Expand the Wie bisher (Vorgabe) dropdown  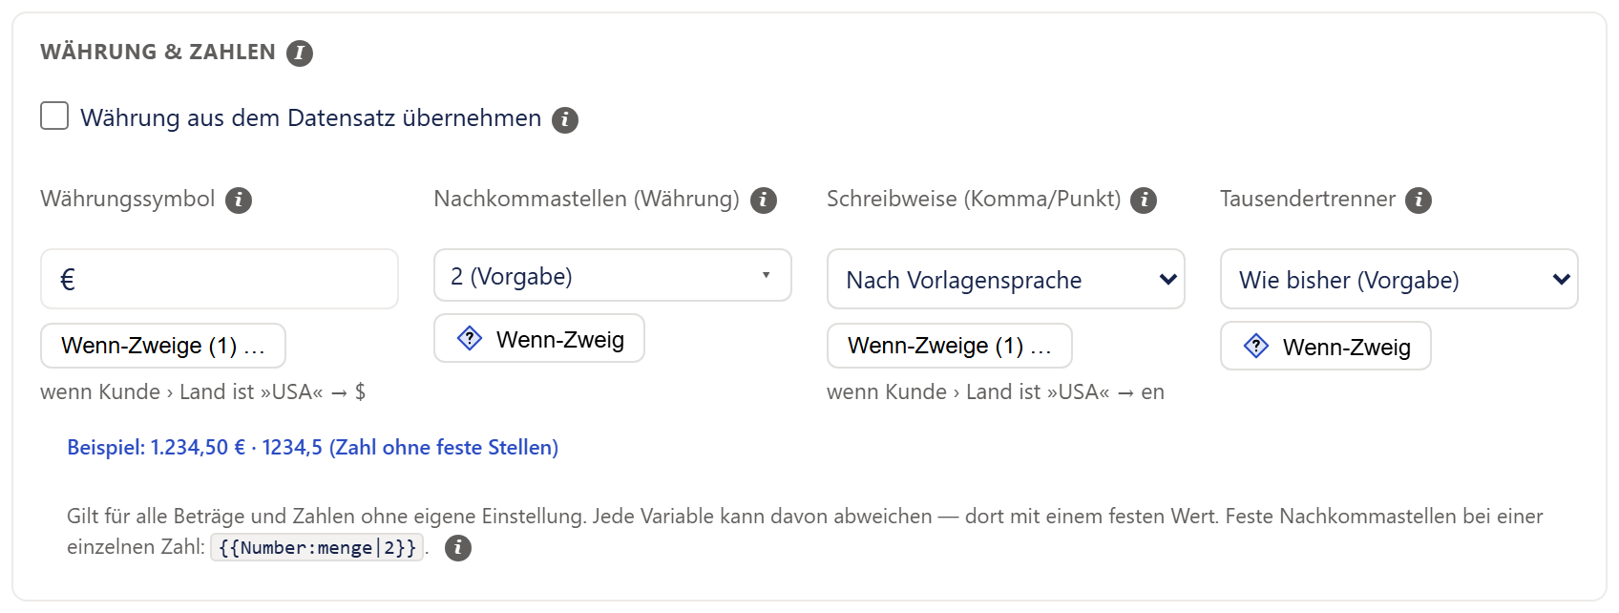pos(1399,279)
